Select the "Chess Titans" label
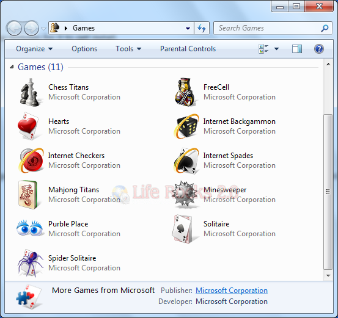 [x=68, y=87]
